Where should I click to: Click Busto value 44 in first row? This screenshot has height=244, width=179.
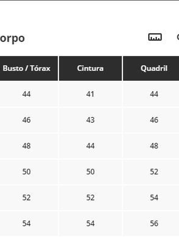(26, 94)
